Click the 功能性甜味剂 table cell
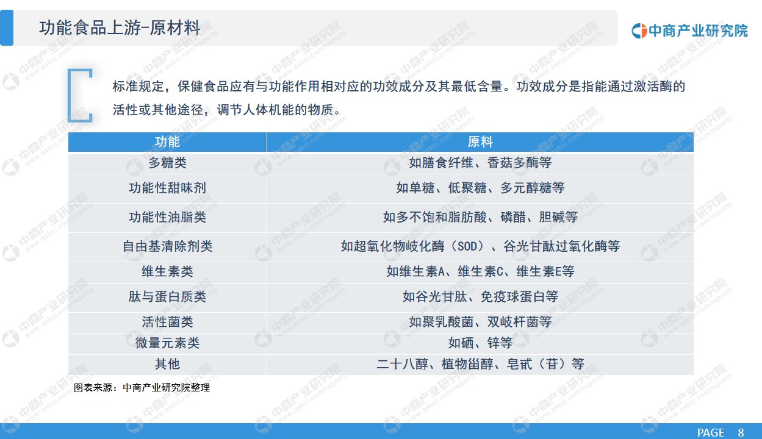 (167, 188)
